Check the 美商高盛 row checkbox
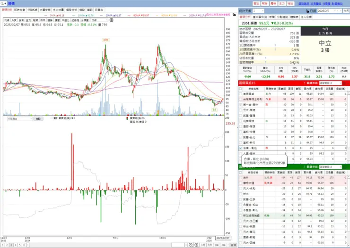The height and width of the screenshot is (248, 350). pos(240,94)
